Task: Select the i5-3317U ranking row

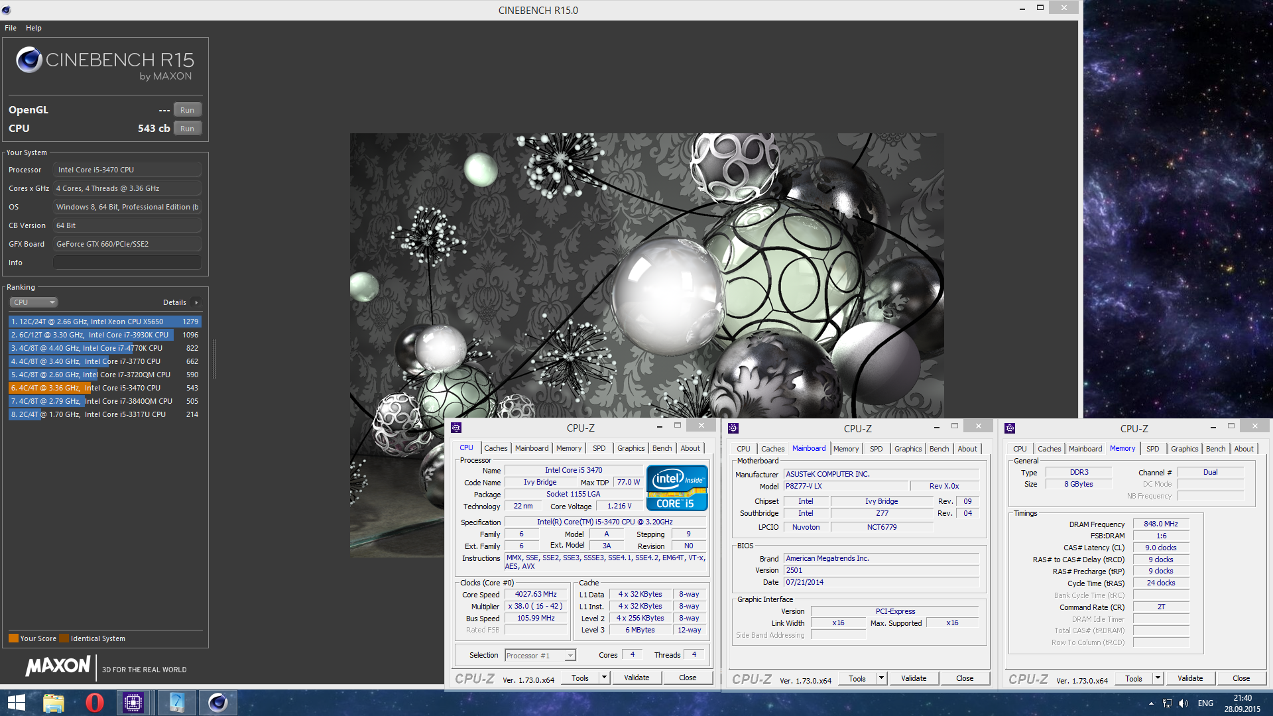Action: click(x=105, y=414)
